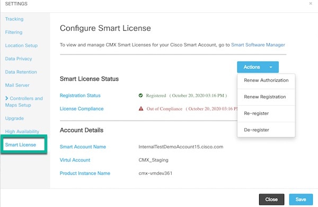Screen dimensions: 318x207
Task: Navigate to Data Retention settings
Action: (x=21, y=72)
